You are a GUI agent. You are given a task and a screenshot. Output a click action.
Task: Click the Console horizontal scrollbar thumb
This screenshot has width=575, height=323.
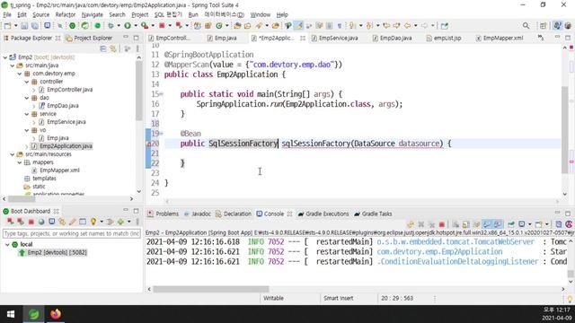point(211,289)
